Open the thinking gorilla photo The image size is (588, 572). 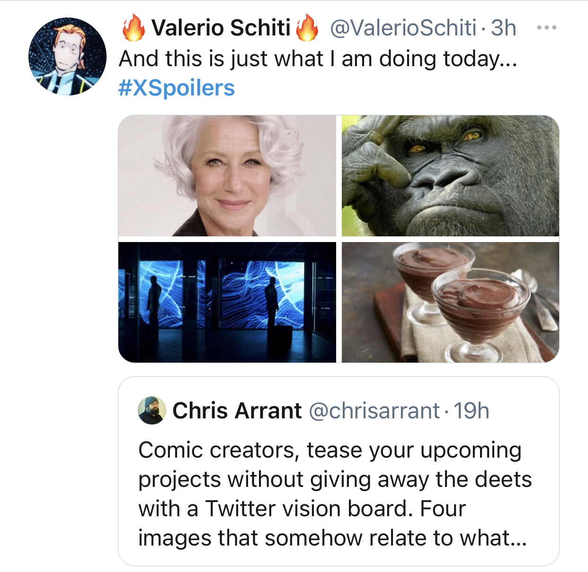pyautogui.click(x=450, y=176)
